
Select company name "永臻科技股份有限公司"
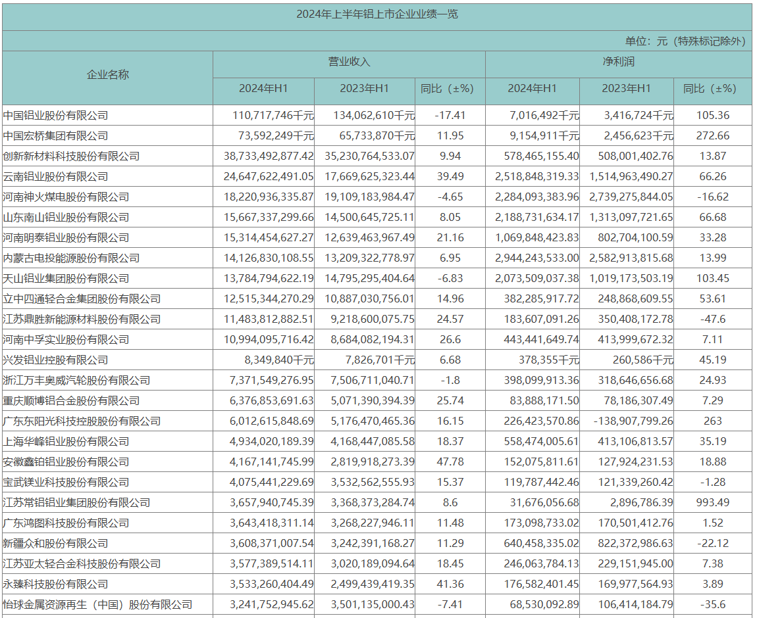[x=55, y=584]
